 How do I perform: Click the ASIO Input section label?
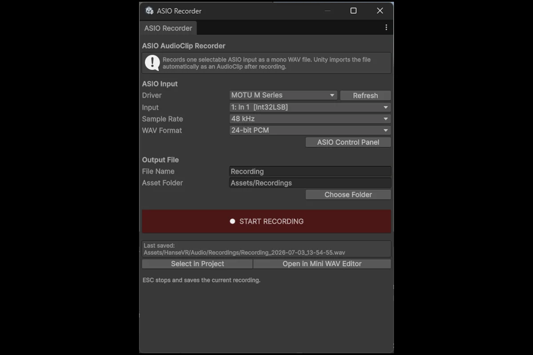pyautogui.click(x=160, y=84)
